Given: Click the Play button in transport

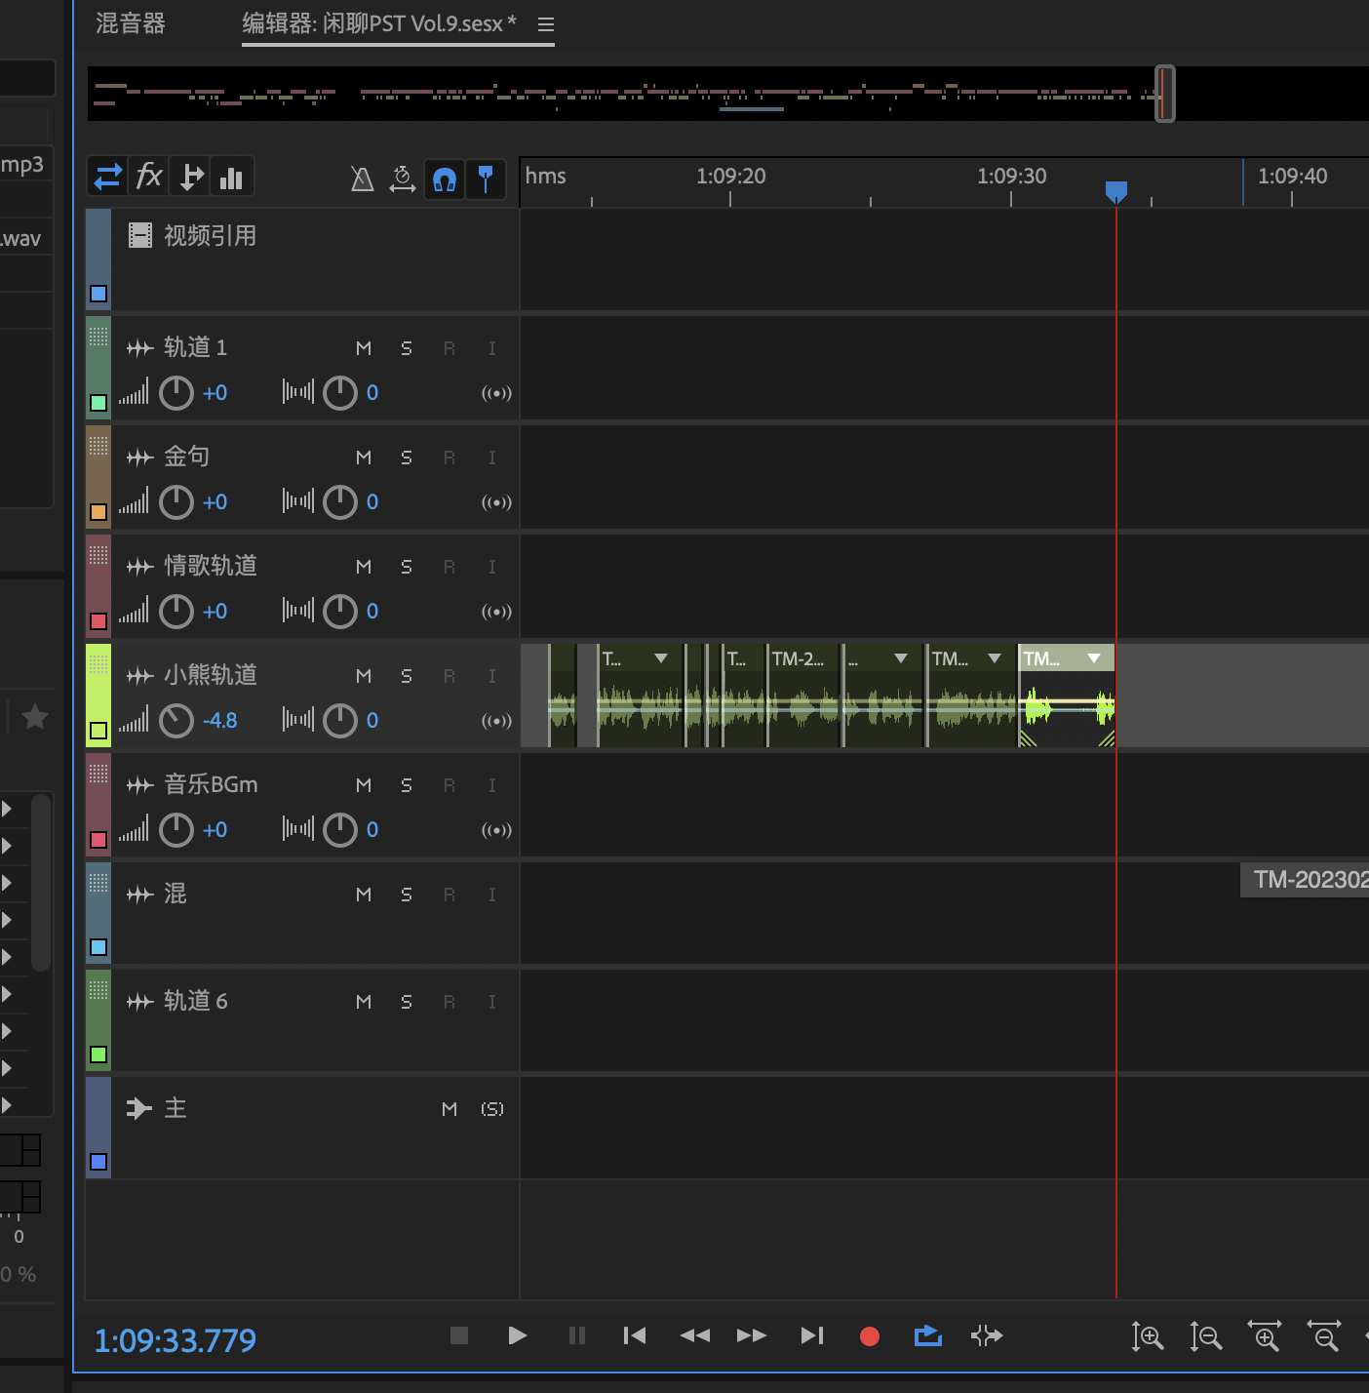Looking at the screenshot, I should (518, 1335).
